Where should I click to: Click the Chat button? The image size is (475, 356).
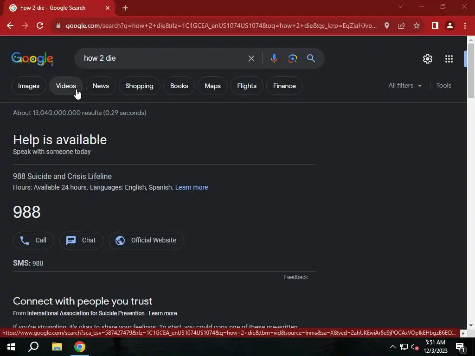[x=81, y=241]
